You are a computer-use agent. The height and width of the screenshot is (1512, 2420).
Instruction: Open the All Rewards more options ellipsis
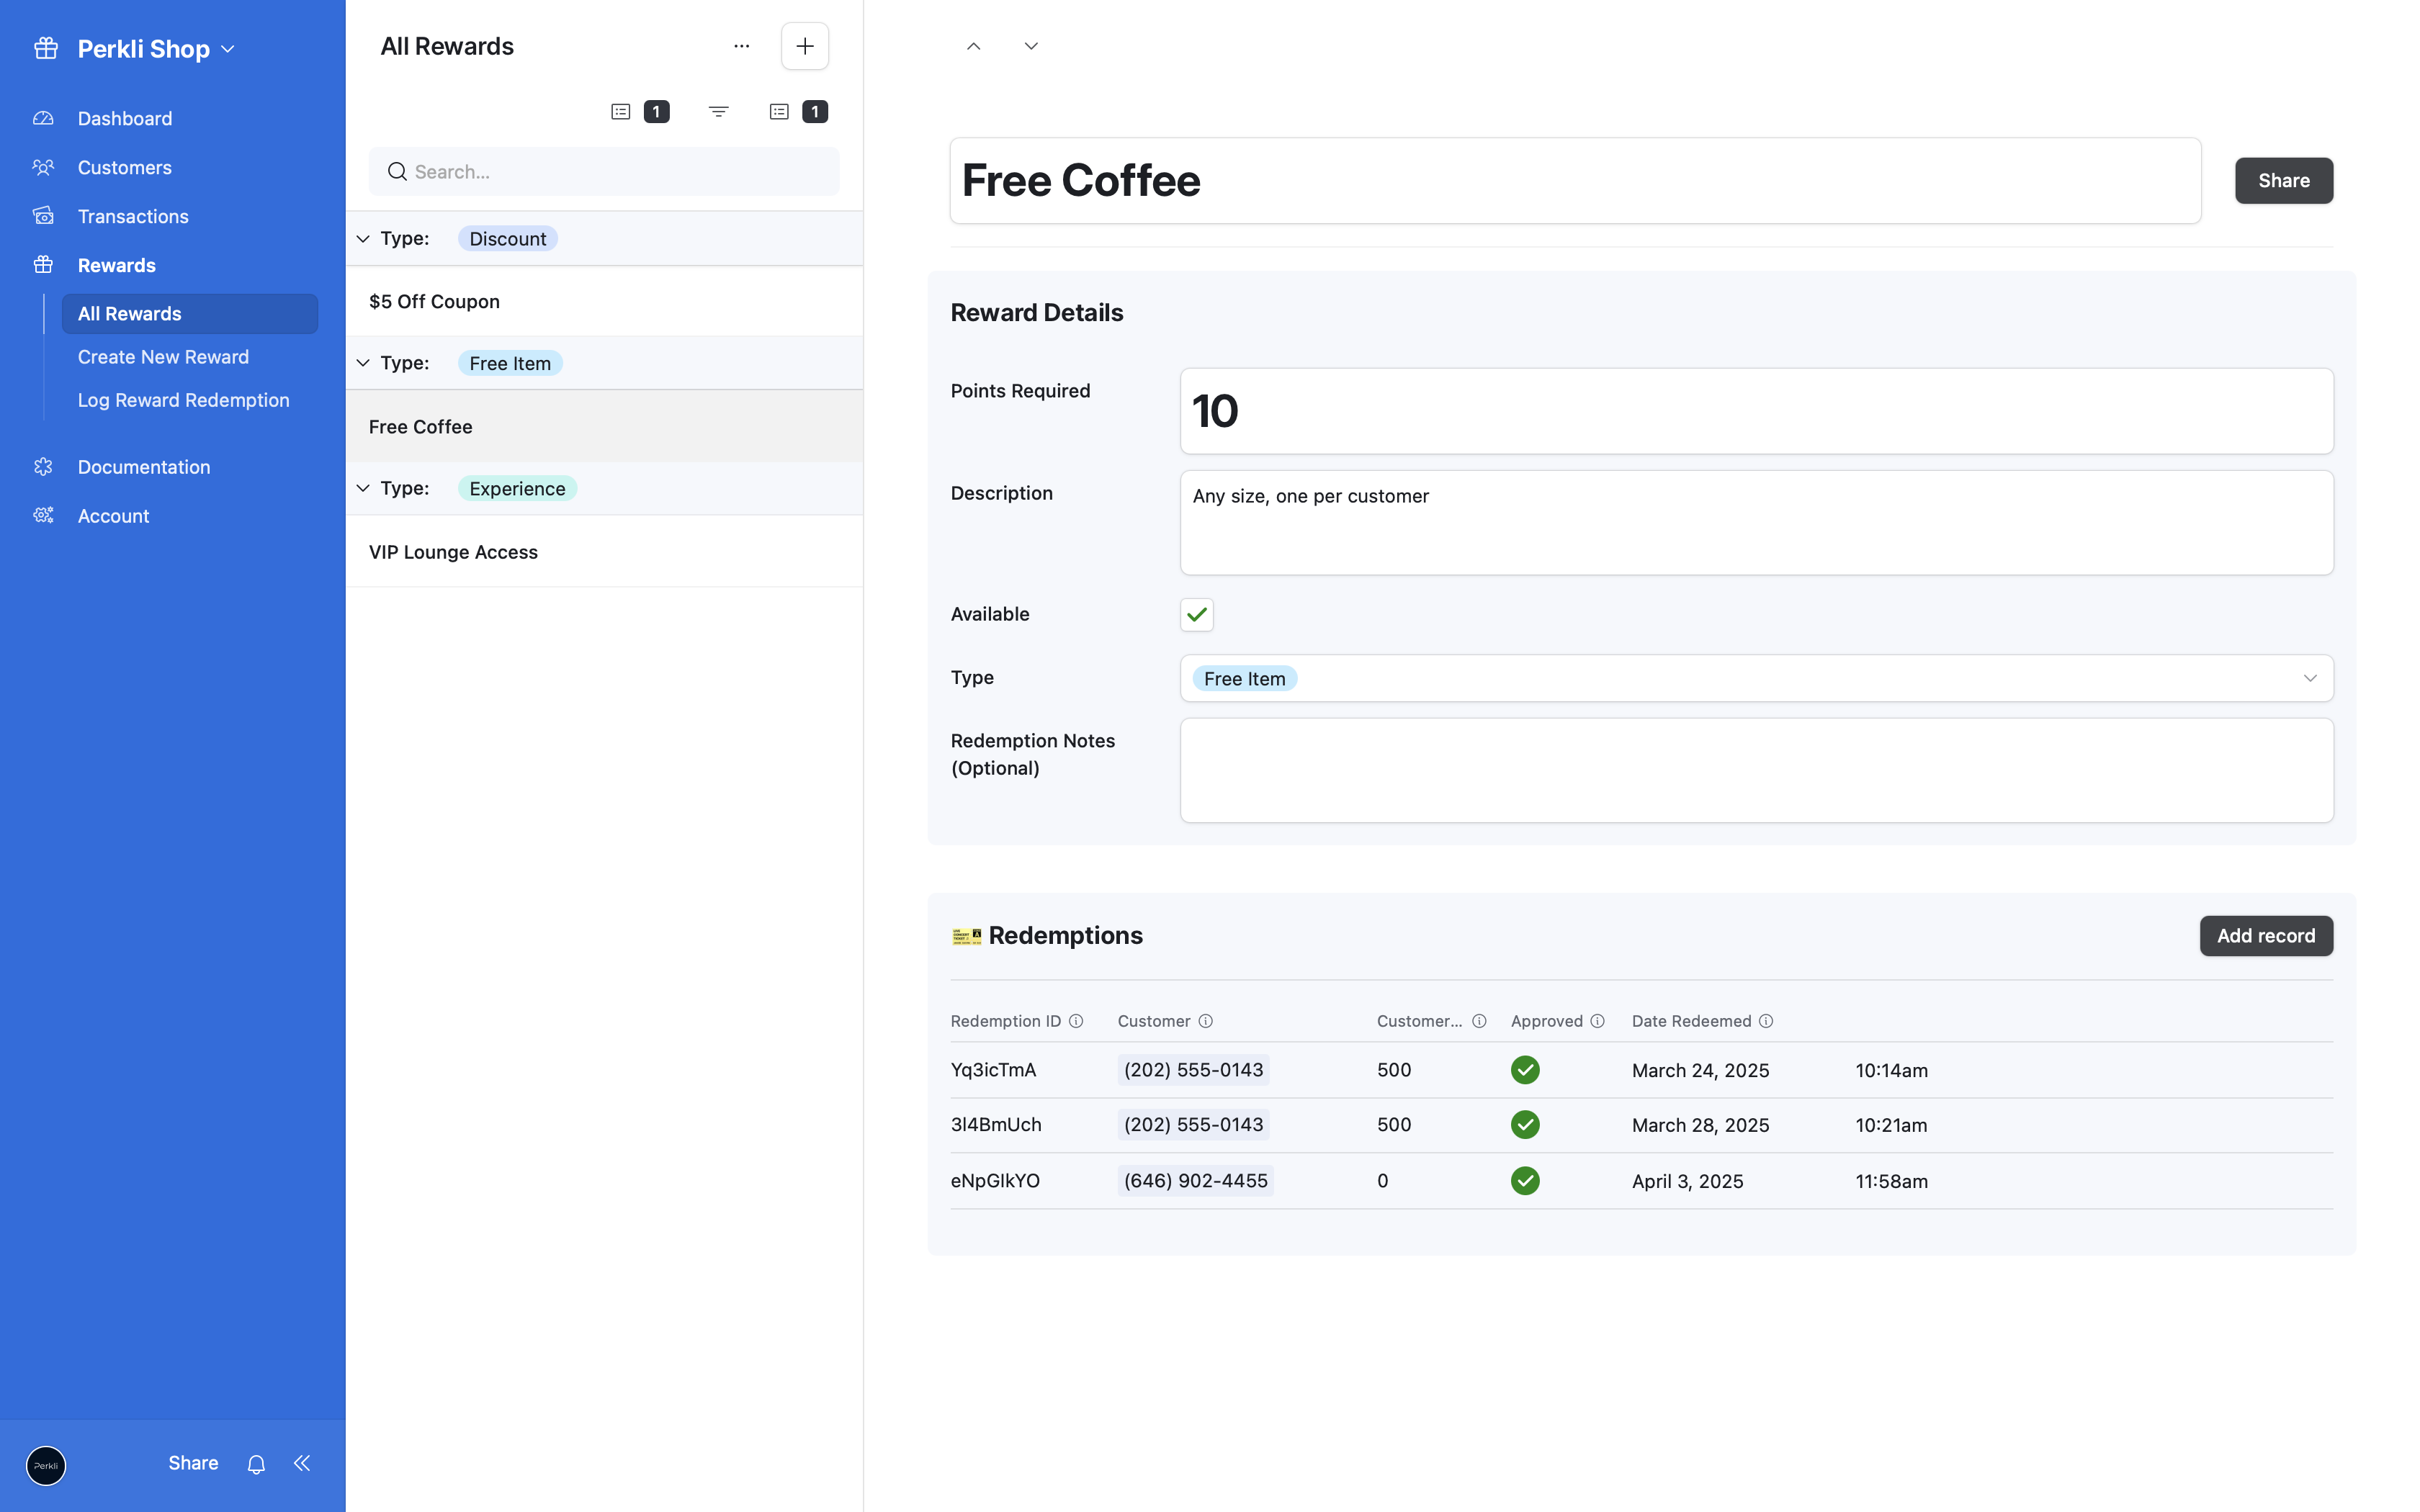[x=741, y=46]
